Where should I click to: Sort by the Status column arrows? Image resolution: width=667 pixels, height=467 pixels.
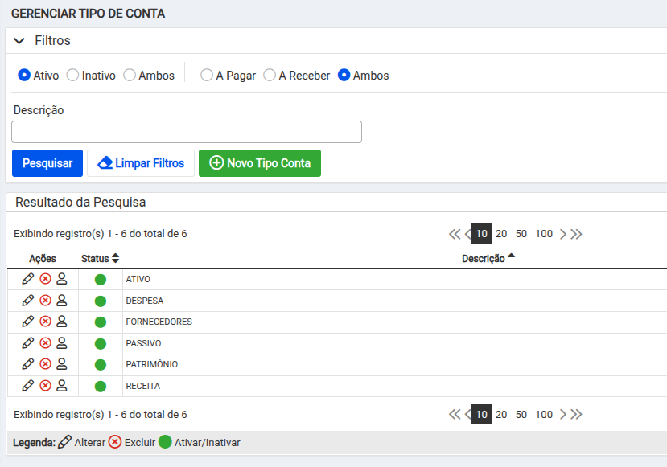pyautogui.click(x=115, y=259)
